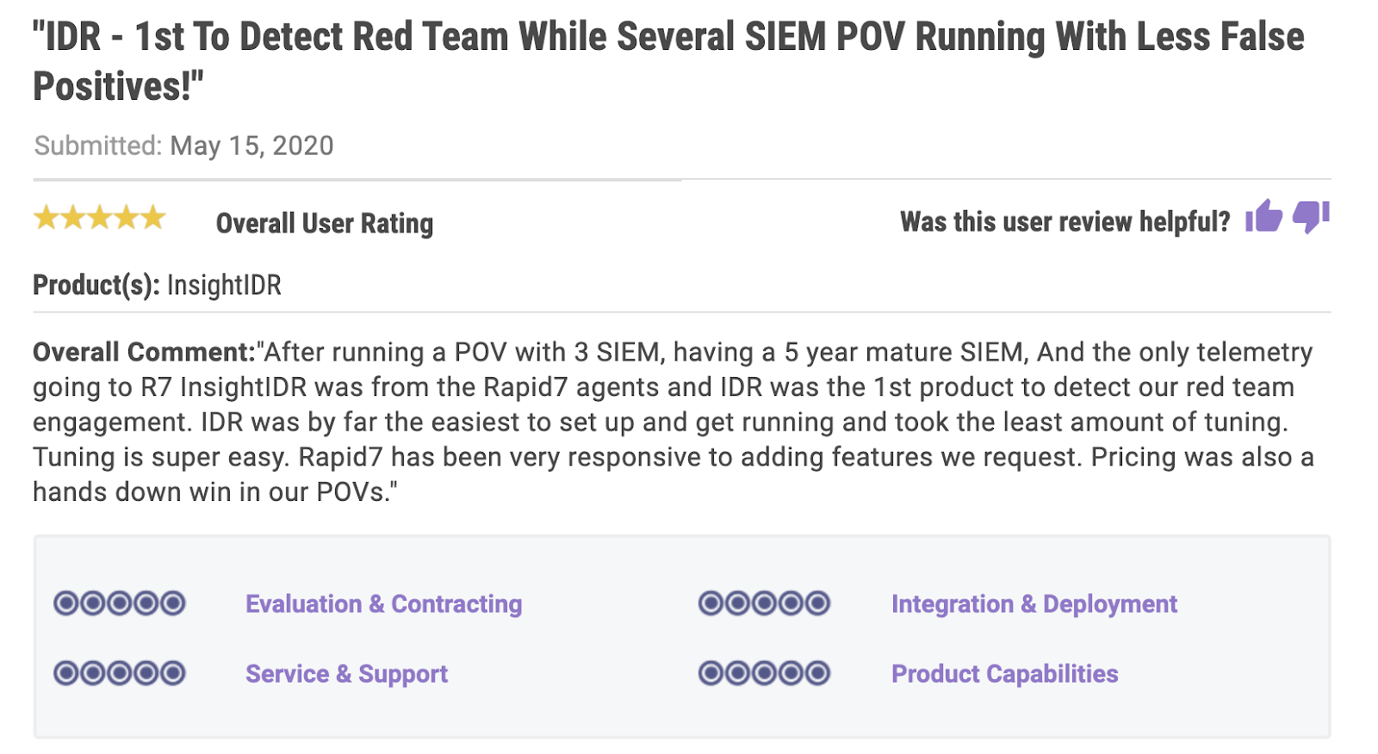
Task: Click Evaluation & Contracting rating circles
Action: tap(120, 603)
